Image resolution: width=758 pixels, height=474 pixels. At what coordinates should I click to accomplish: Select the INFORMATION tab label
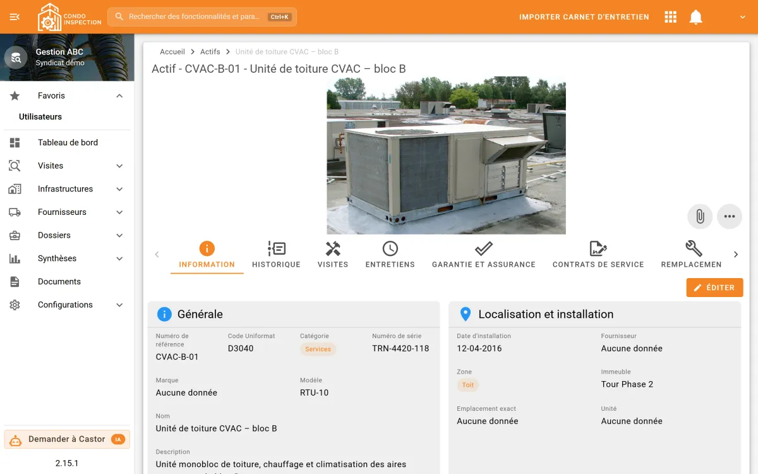[207, 265]
